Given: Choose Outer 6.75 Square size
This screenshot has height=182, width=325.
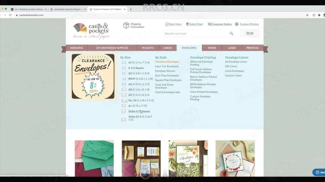Looking at the screenshot, I should (x=139, y=111).
